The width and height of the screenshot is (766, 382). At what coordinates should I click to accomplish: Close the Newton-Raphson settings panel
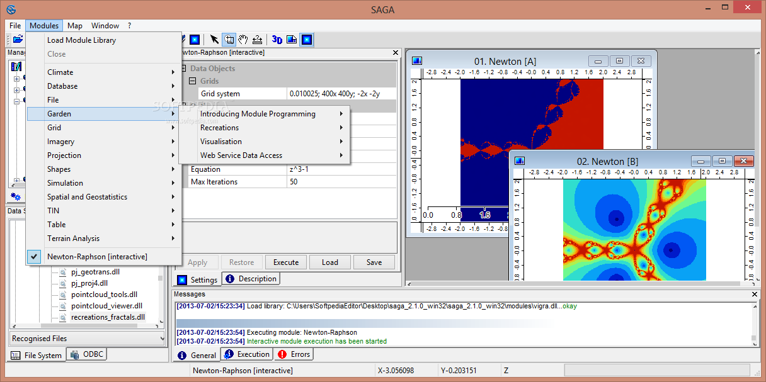(x=396, y=53)
